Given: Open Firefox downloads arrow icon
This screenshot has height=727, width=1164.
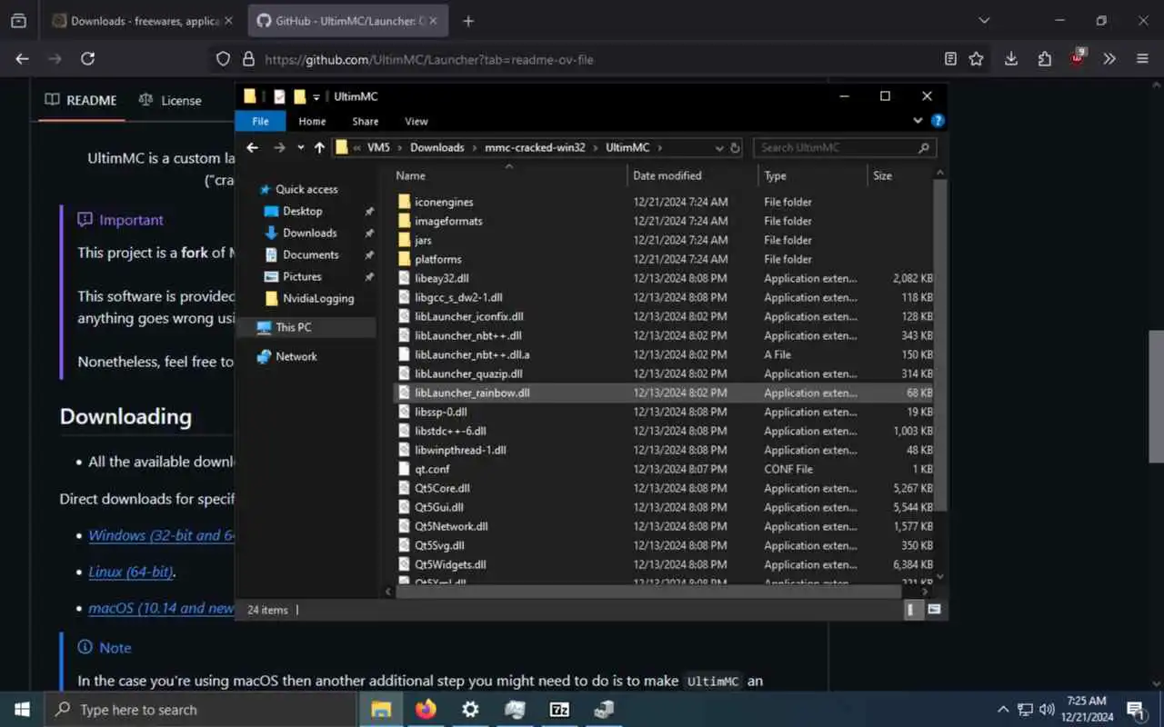Looking at the screenshot, I should [1010, 59].
